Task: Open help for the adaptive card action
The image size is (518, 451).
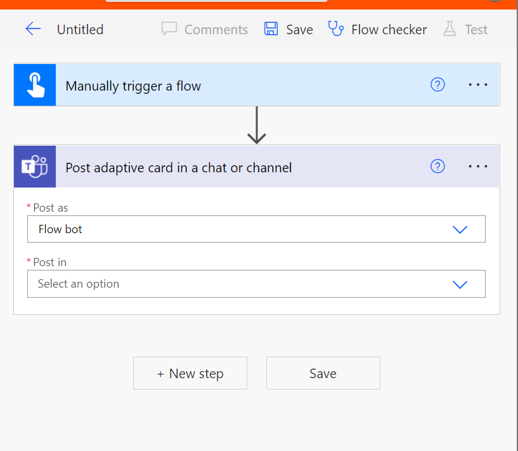Action: [437, 166]
